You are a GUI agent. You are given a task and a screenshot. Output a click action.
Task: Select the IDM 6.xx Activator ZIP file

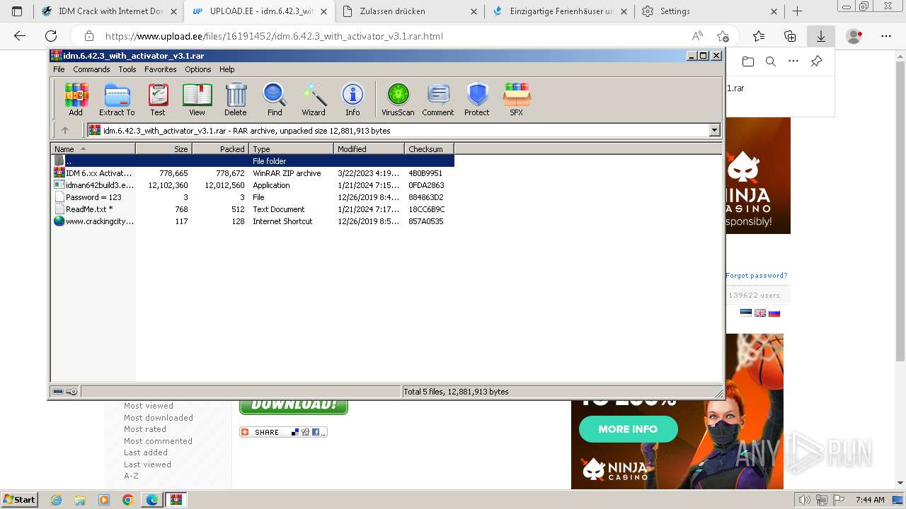252,173
